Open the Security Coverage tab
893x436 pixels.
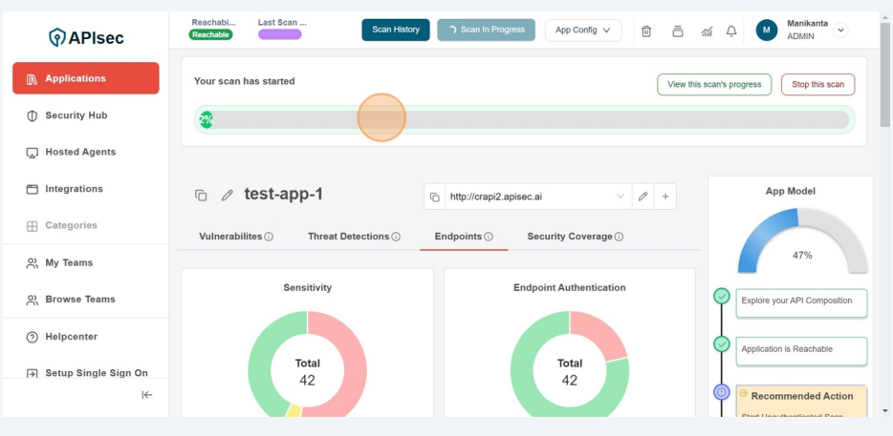coord(569,237)
